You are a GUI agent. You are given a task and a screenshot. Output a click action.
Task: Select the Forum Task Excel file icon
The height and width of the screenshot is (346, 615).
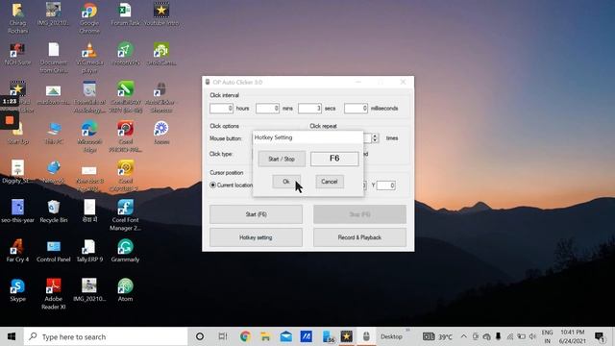(x=125, y=14)
